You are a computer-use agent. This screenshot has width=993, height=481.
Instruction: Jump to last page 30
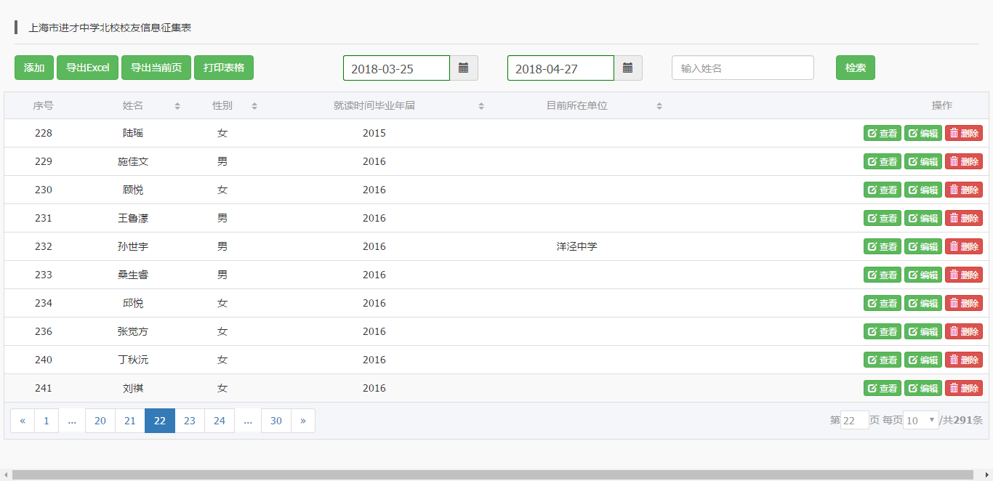pos(276,421)
